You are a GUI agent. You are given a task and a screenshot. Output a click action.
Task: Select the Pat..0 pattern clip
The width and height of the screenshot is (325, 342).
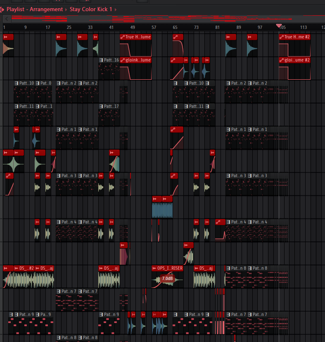click(x=44, y=92)
